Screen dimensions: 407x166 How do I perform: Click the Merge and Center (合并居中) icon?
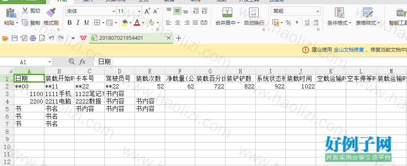point(227,12)
